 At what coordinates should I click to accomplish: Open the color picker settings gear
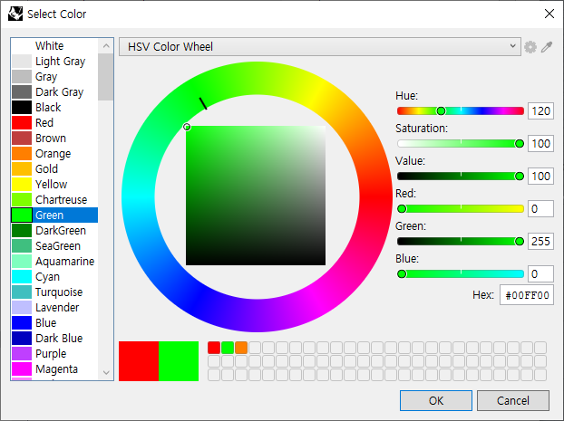[x=530, y=47]
